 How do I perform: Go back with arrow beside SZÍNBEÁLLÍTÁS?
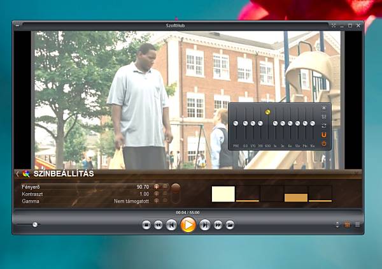point(17,174)
